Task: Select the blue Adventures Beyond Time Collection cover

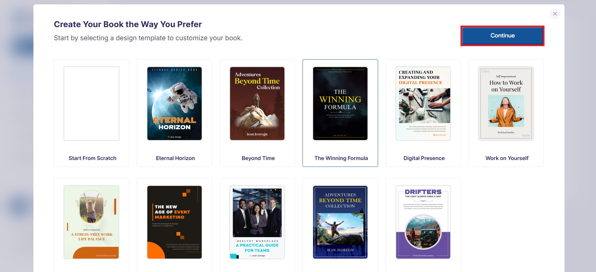Action: coord(340,222)
